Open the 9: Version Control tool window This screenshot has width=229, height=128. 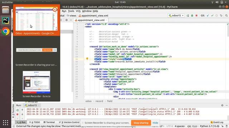click(x=69, y=122)
